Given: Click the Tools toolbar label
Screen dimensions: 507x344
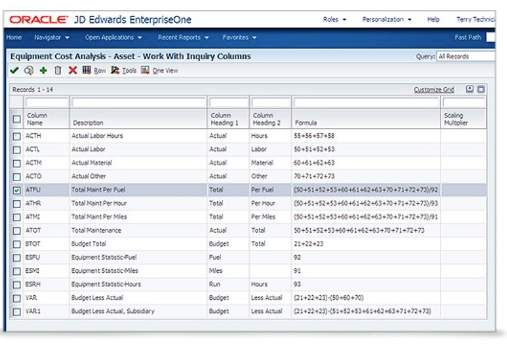Looking at the screenshot, I should tap(129, 71).
